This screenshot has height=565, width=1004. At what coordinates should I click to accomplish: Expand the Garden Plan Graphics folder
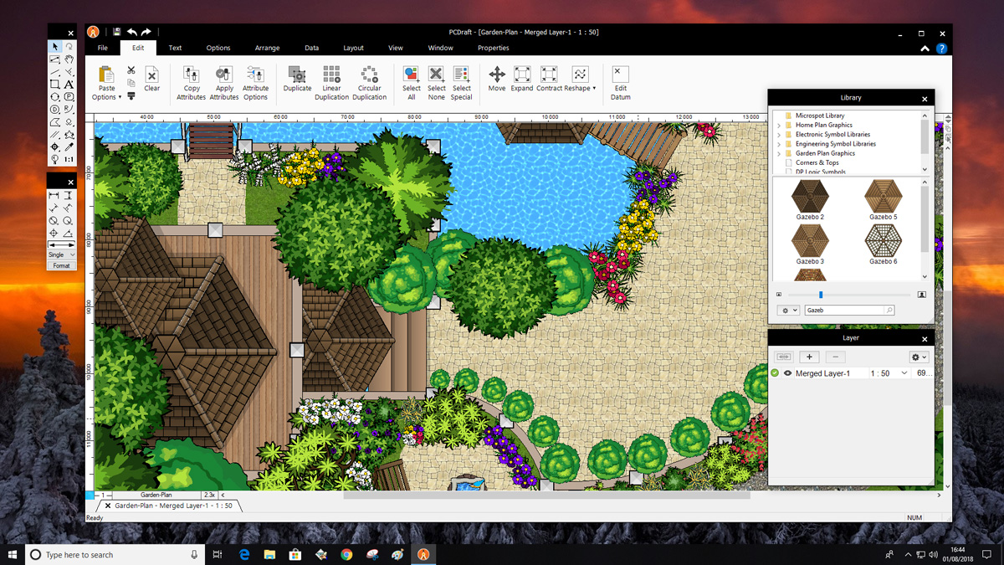tap(779, 153)
